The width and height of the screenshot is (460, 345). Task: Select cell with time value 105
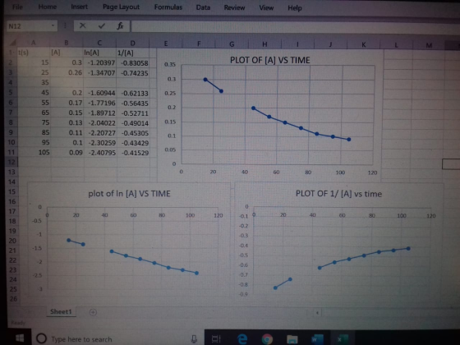(x=34, y=152)
